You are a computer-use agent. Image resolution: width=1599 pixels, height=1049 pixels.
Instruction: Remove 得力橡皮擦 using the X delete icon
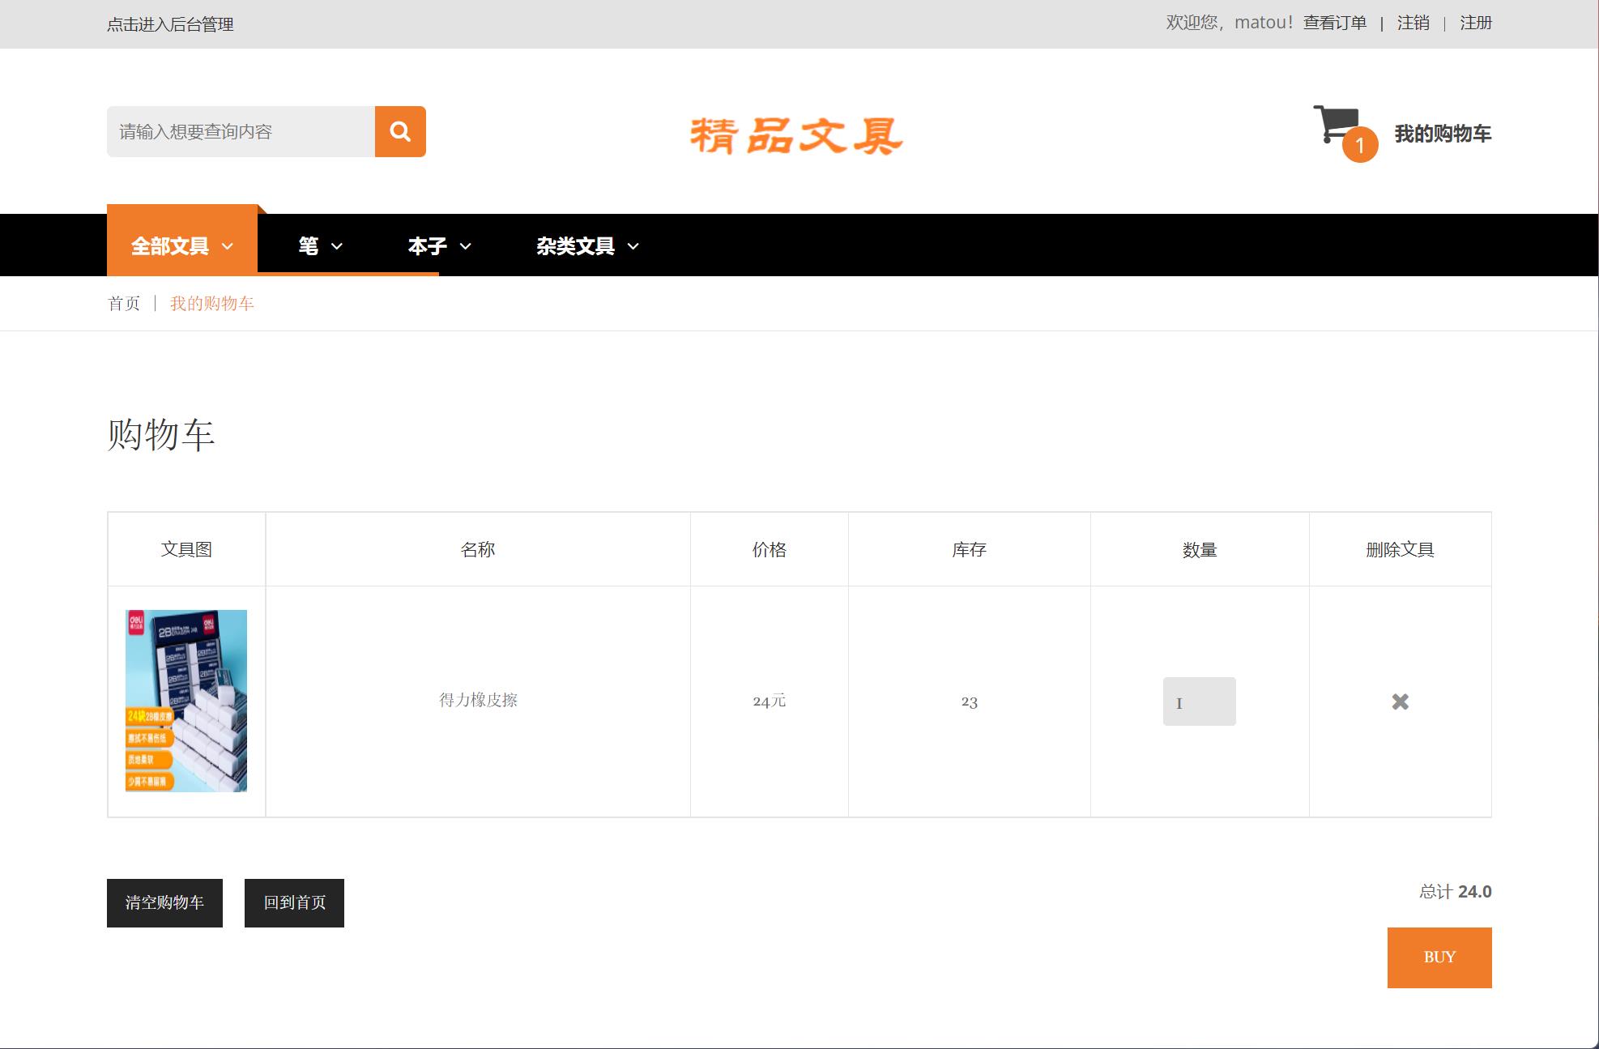(1400, 701)
